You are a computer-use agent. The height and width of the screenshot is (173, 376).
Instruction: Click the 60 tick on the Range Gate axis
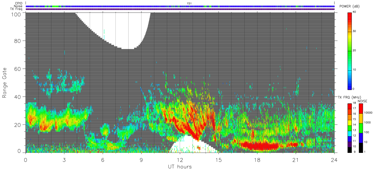(18, 69)
